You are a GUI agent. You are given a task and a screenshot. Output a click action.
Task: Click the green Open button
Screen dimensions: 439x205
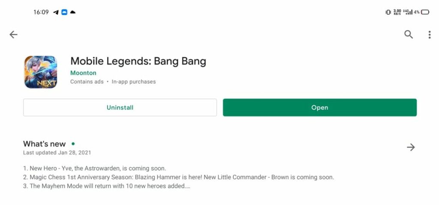coord(320,107)
